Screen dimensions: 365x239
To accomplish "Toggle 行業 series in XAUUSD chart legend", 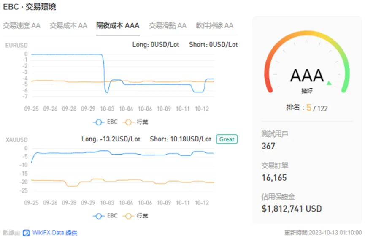I will pyautogui.click(x=135, y=216).
